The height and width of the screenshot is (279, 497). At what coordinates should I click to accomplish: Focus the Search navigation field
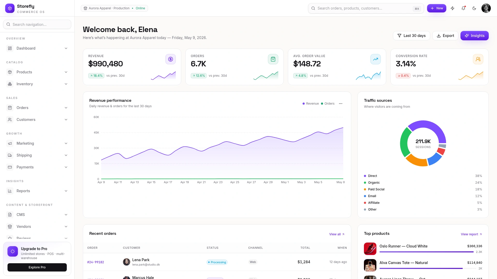(x=37, y=25)
